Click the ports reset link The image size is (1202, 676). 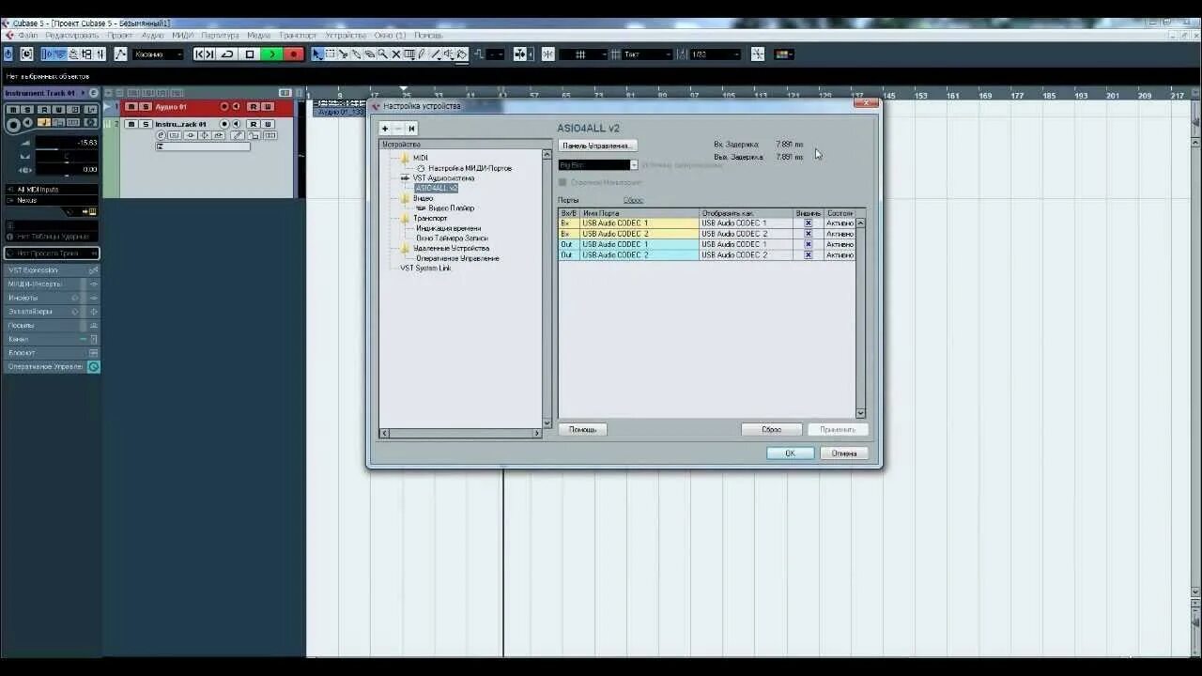point(633,200)
